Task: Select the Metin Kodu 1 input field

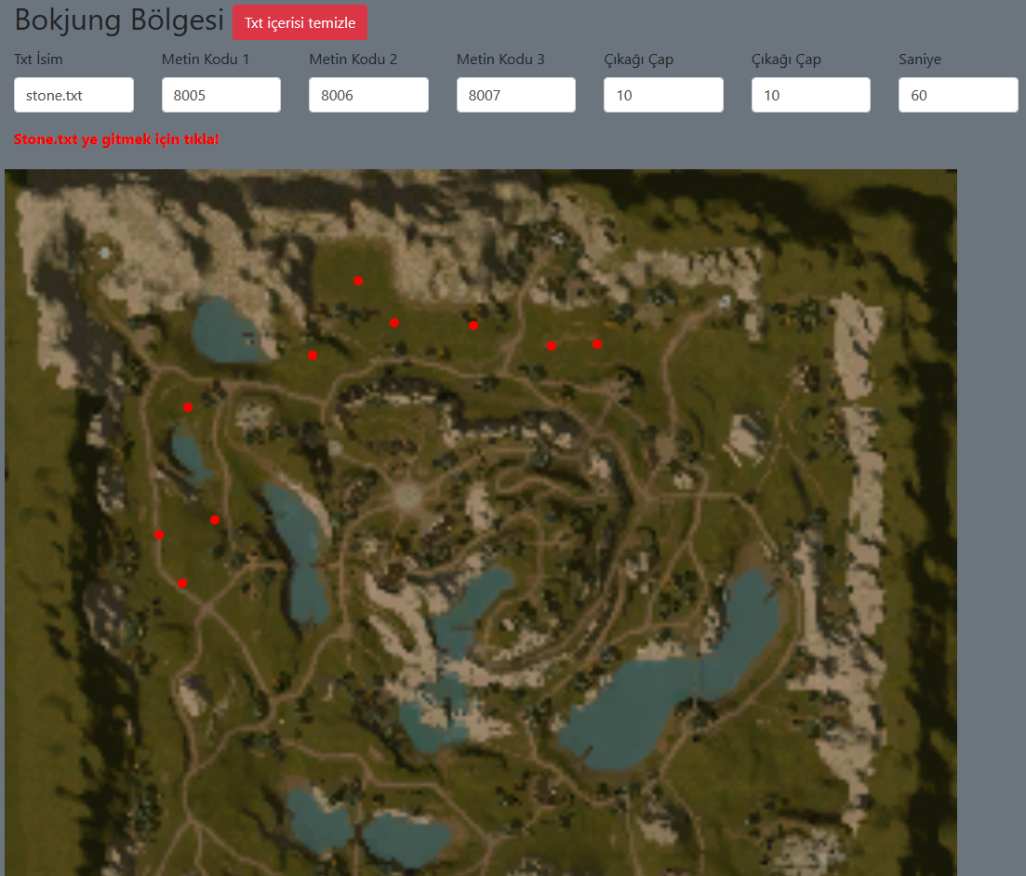Action: point(220,95)
